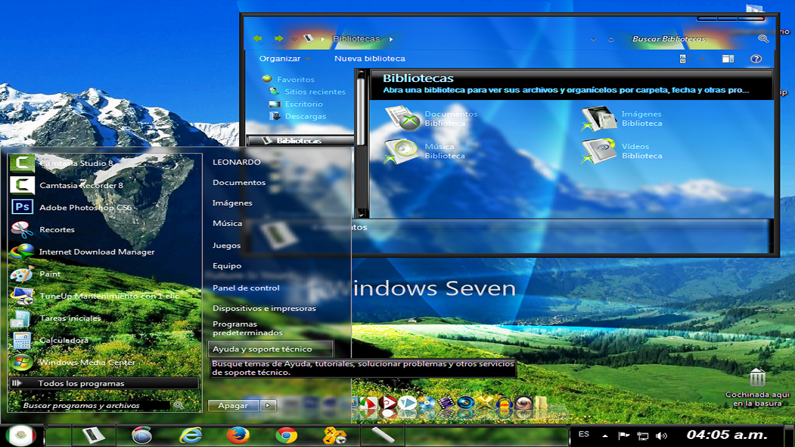795x447 pixels.
Task: Open Música in the Start menu
Action: 227,223
